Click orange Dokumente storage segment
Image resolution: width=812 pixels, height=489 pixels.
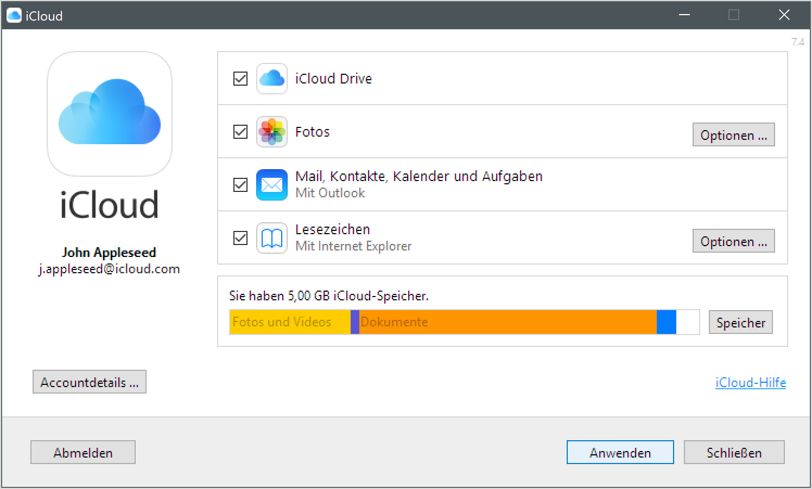[x=508, y=322]
